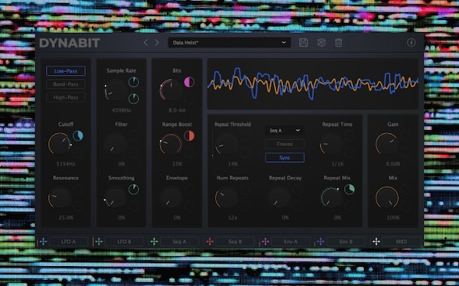Open the MIDI tab

(402, 242)
